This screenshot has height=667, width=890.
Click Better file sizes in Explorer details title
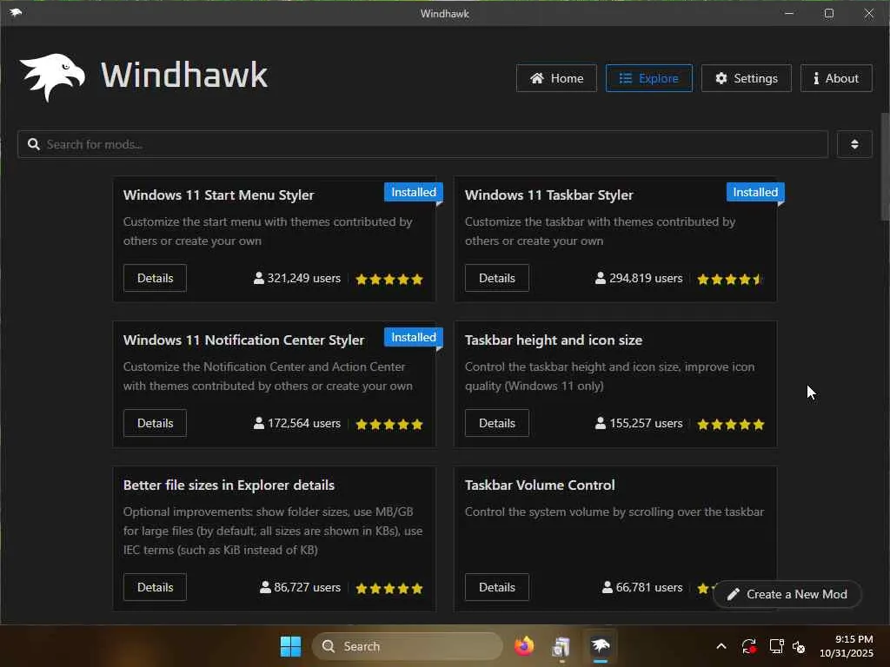click(x=229, y=485)
